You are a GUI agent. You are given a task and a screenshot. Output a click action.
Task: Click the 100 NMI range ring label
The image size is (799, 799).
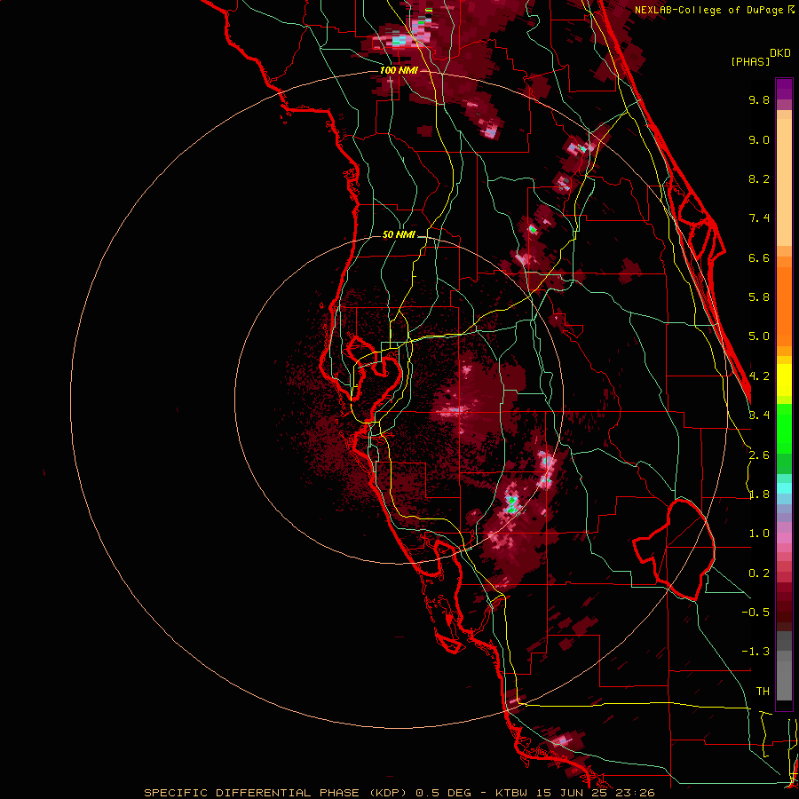click(399, 70)
